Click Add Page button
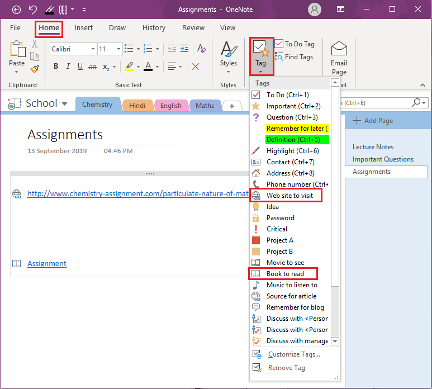 coord(373,121)
